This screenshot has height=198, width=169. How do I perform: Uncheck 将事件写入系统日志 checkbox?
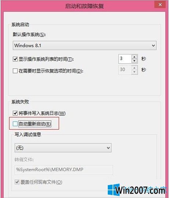pos(15,113)
